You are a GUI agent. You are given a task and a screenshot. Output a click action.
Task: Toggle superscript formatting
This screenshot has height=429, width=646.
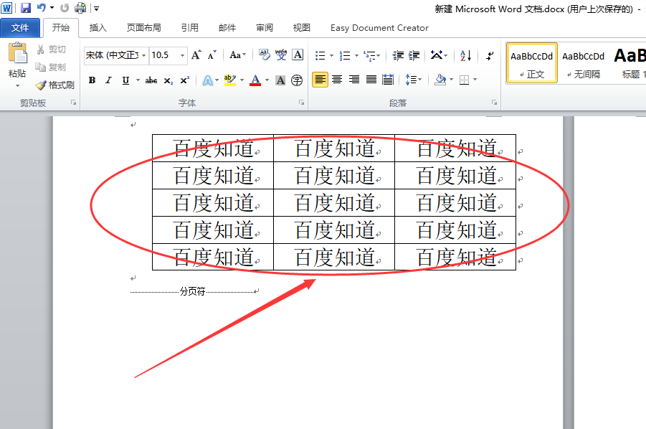pos(185,80)
